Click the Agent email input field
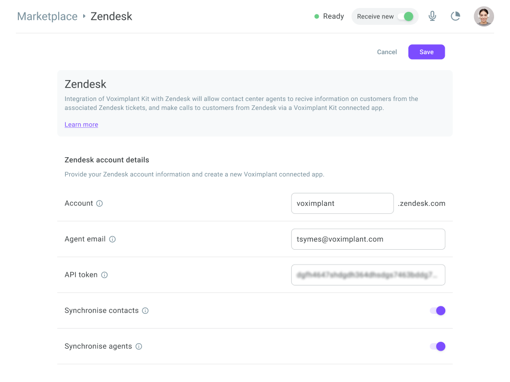This screenshot has height=382, width=510. click(368, 239)
